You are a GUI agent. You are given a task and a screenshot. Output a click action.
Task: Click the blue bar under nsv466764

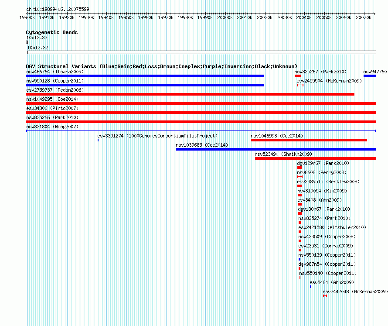[x=145, y=76]
